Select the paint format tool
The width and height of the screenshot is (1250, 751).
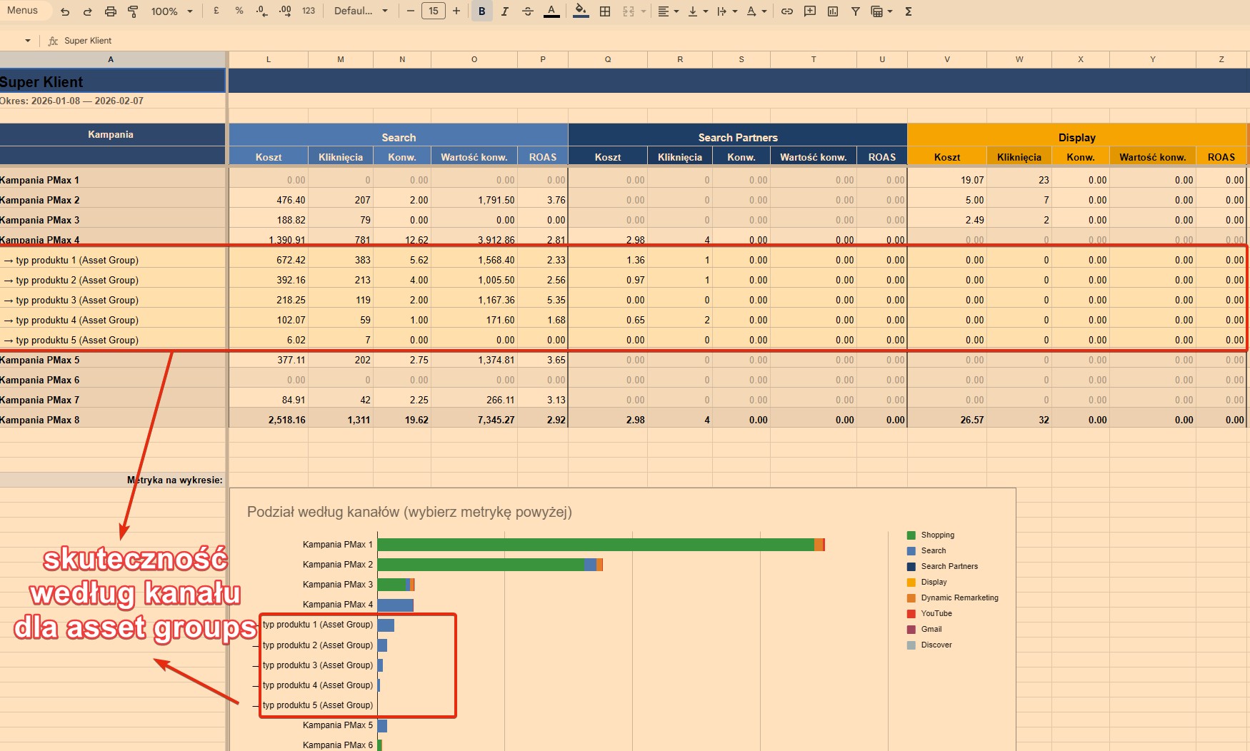pyautogui.click(x=133, y=11)
